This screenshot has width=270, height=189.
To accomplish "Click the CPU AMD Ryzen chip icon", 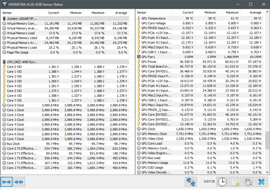I will (x=4, y=62).
